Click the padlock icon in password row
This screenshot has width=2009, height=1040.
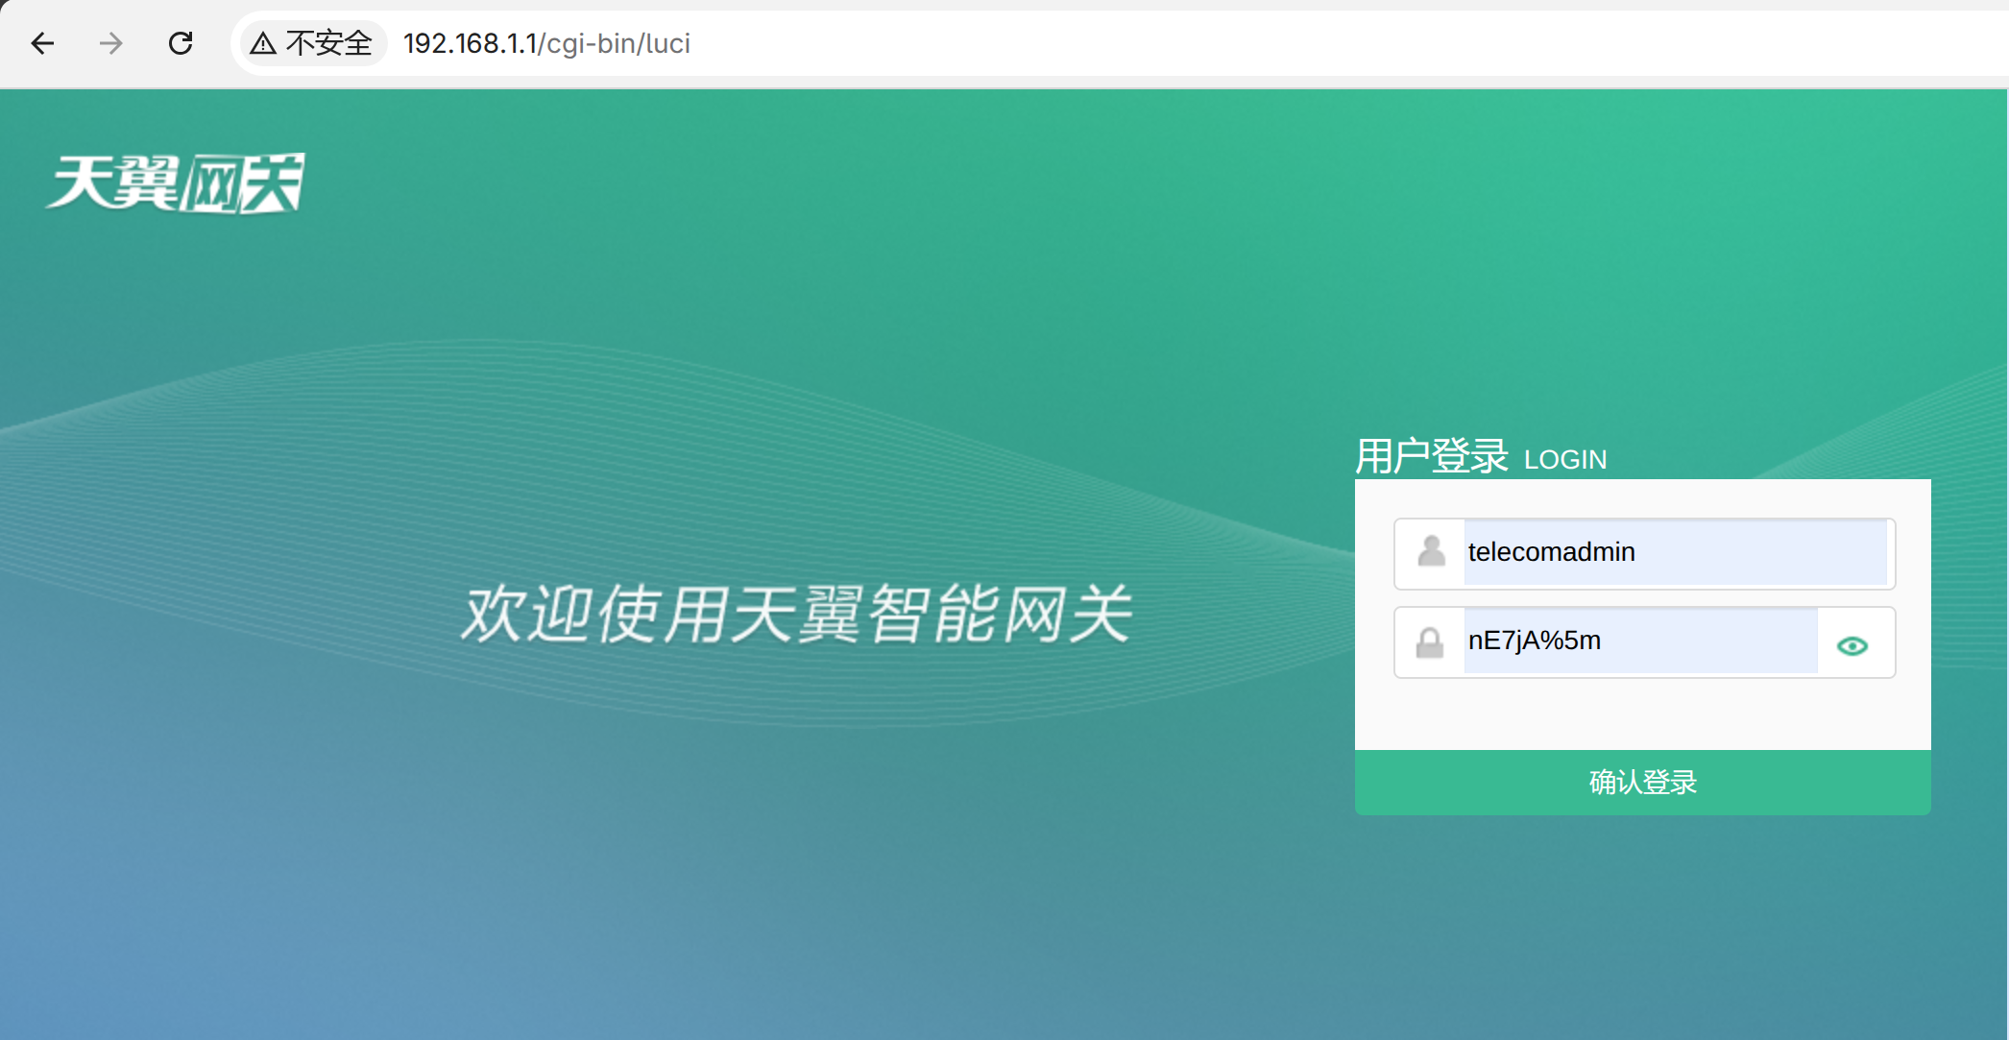pyautogui.click(x=1430, y=642)
